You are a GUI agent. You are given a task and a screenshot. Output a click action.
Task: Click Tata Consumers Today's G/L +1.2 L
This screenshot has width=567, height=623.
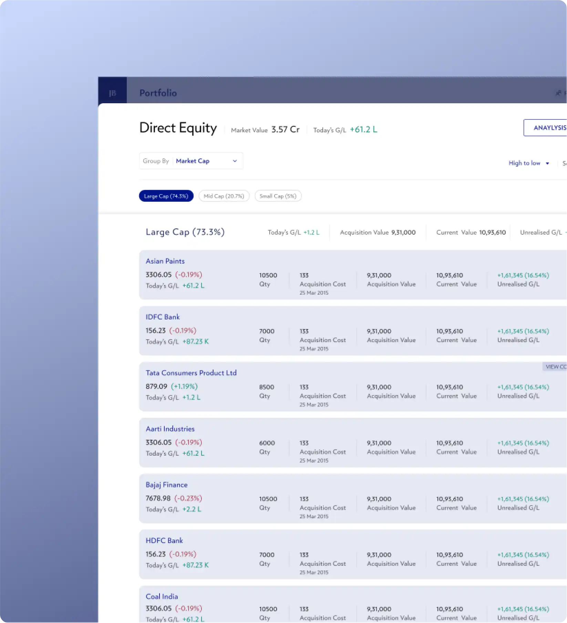click(191, 398)
